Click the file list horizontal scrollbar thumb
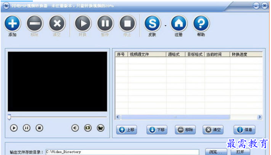The height and width of the screenshot is (155, 271). 175,117
